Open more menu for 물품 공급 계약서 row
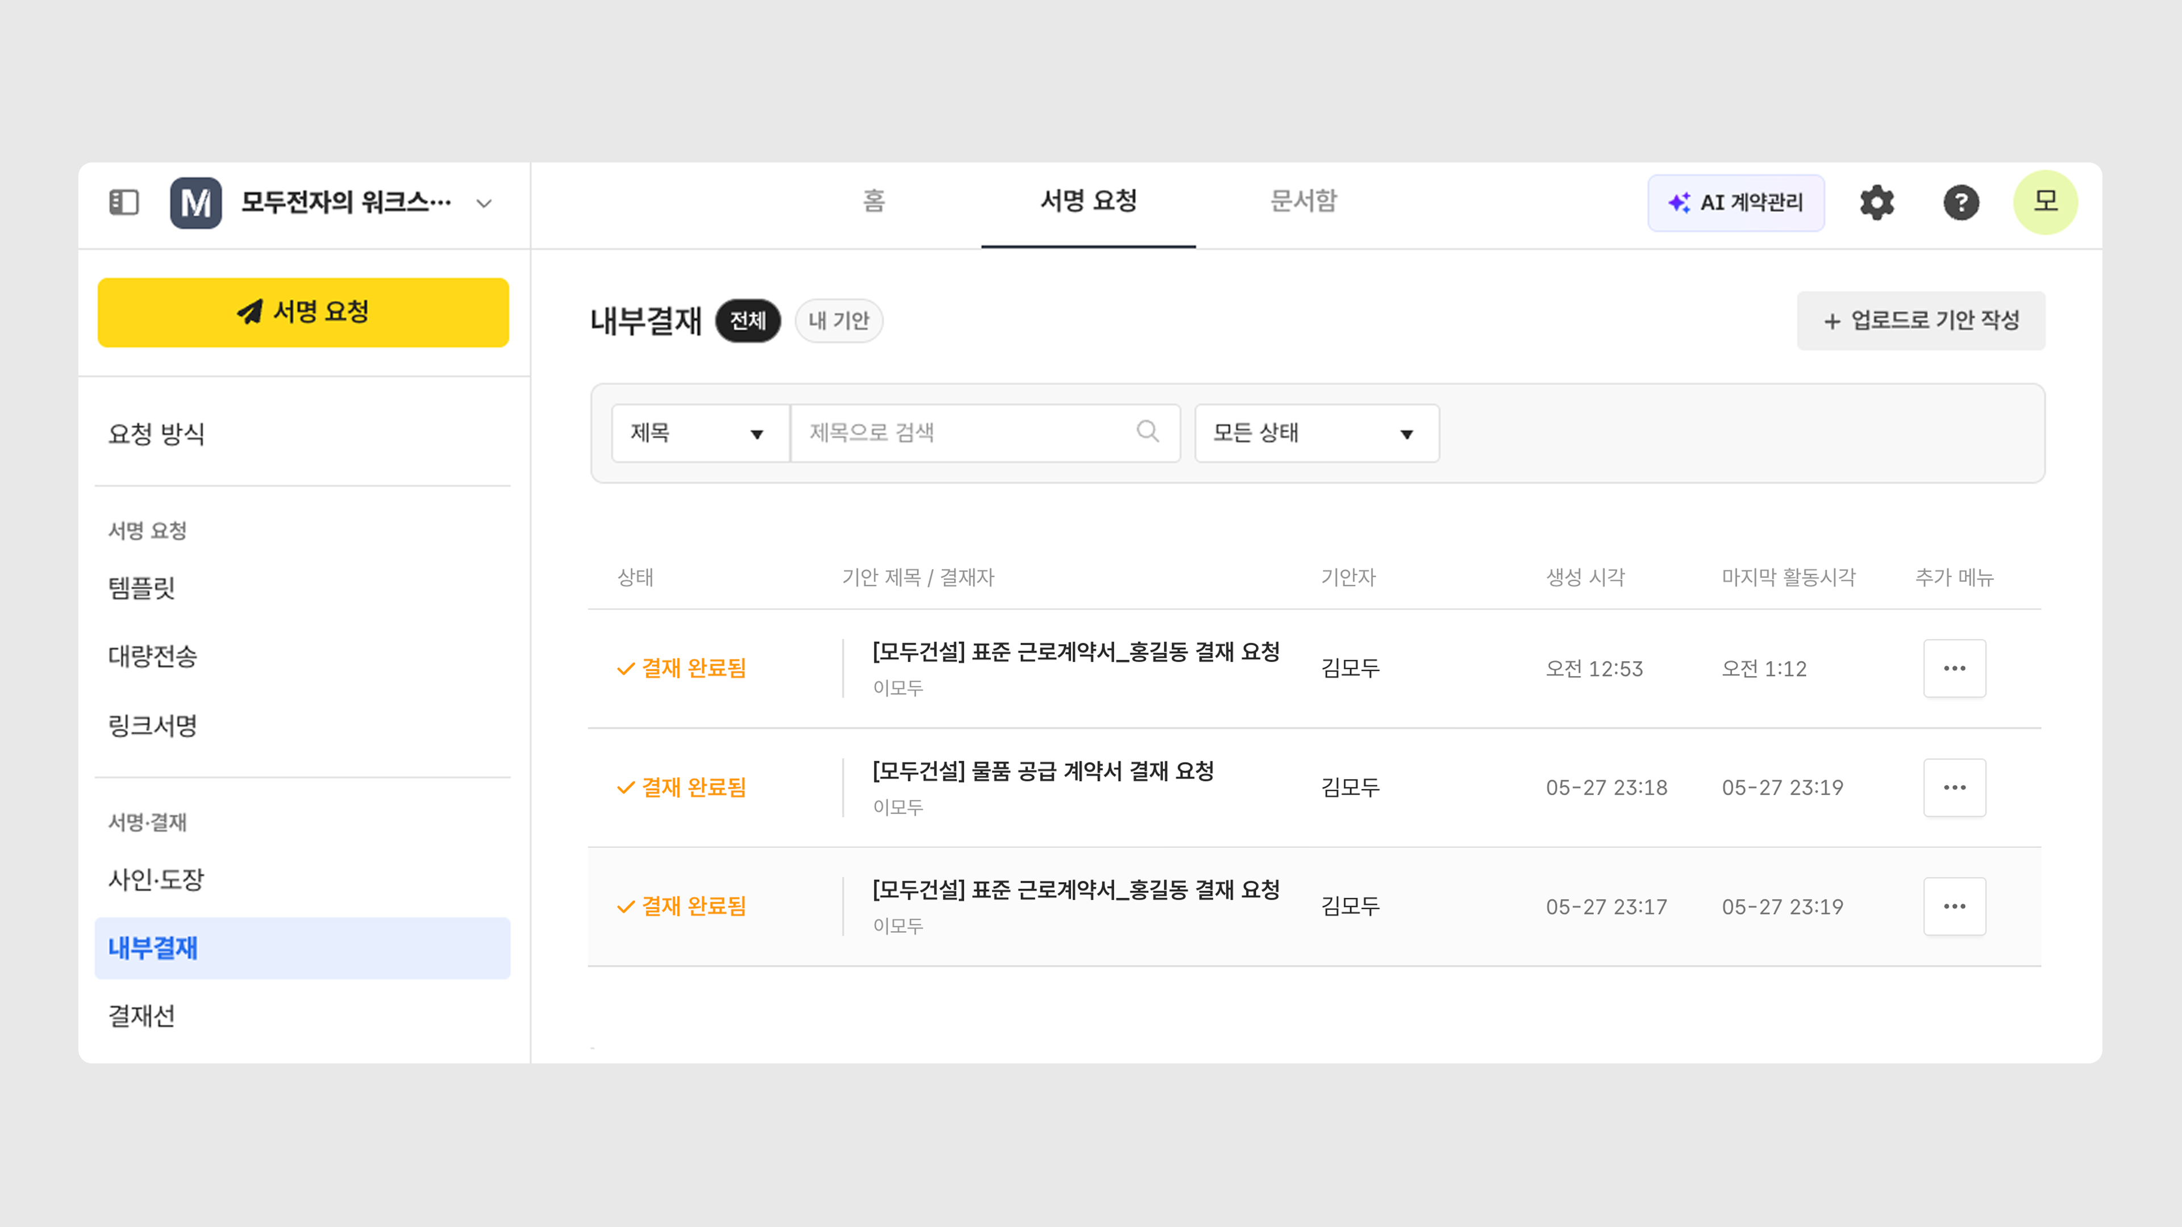This screenshot has width=2182, height=1227. pyautogui.click(x=1954, y=787)
